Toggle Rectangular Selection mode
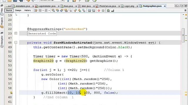Screen dimensions: 188x105 70,10
